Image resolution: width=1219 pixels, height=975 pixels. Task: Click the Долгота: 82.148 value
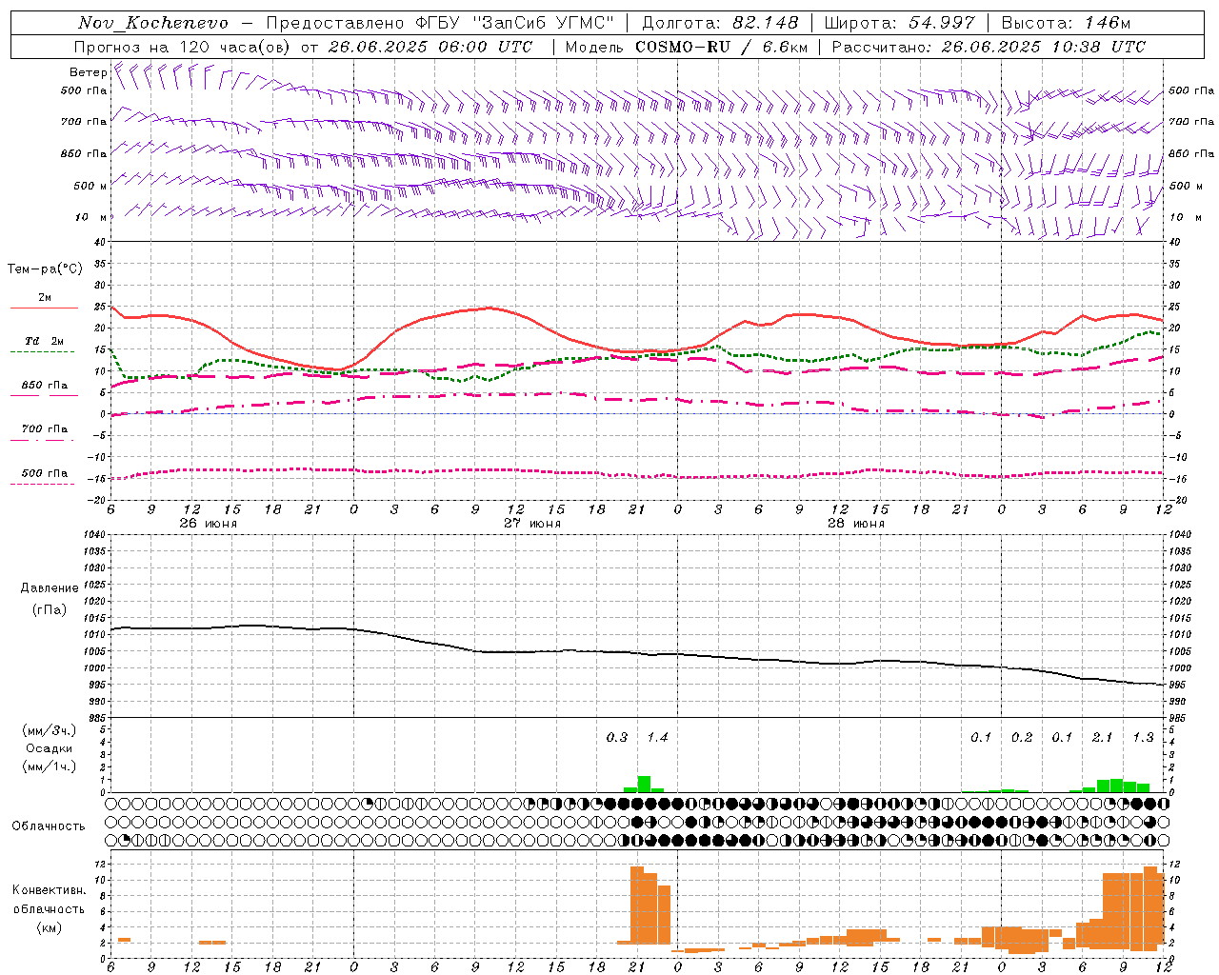[719, 23]
